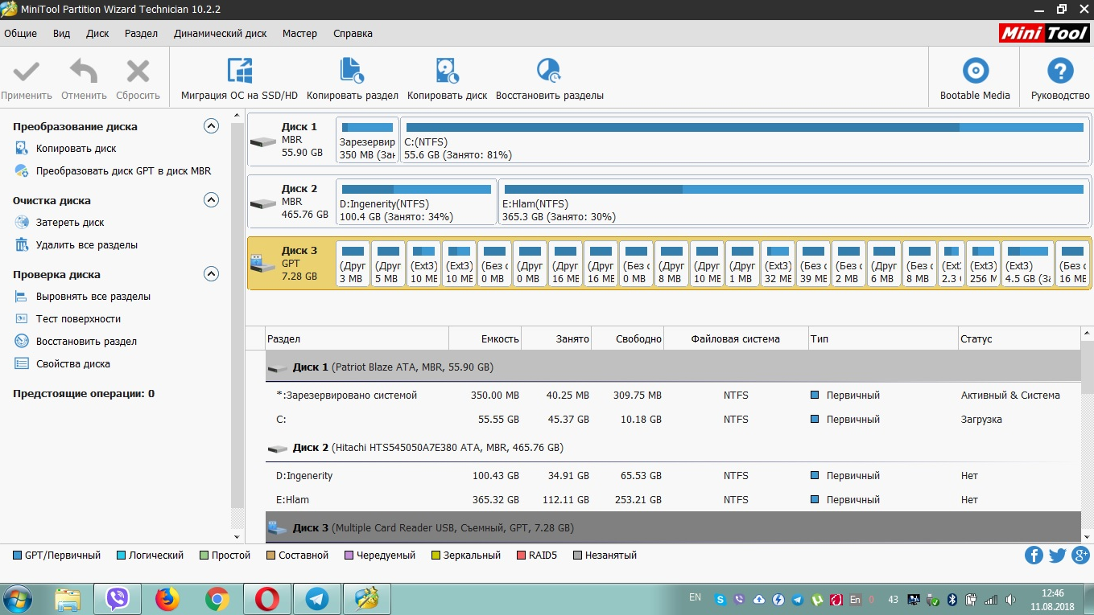Open MiniTool Google Plus icon
1094x615 pixels.
pyautogui.click(x=1080, y=555)
